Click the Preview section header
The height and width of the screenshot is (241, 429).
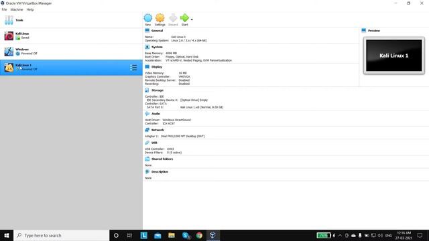tap(374, 31)
